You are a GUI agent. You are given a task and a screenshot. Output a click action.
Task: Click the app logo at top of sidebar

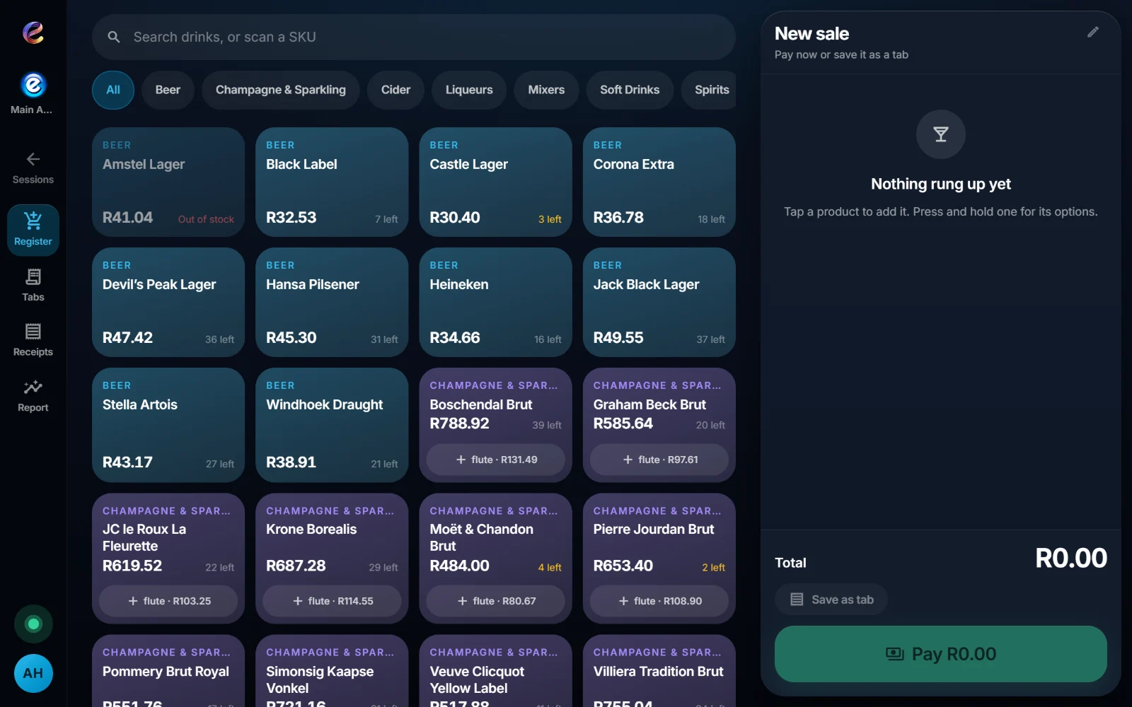click(x=33, y=32)
